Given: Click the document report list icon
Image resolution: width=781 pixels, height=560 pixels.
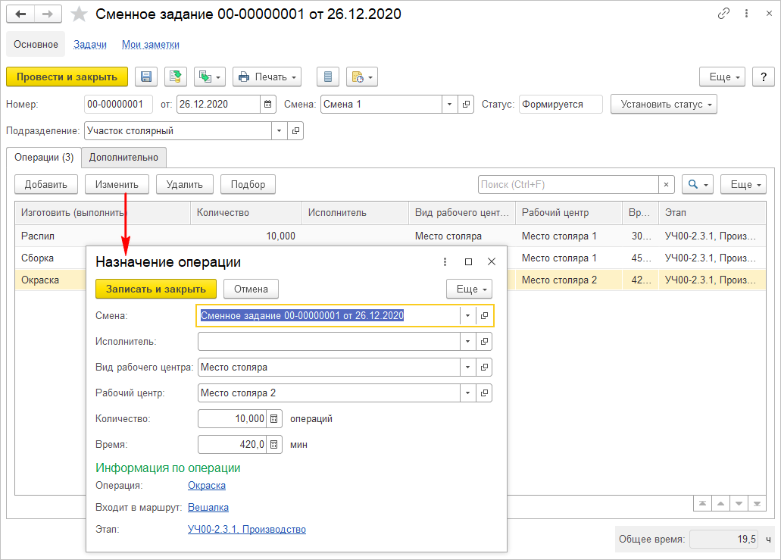Looking at the screenshot, I should point(327,77).
